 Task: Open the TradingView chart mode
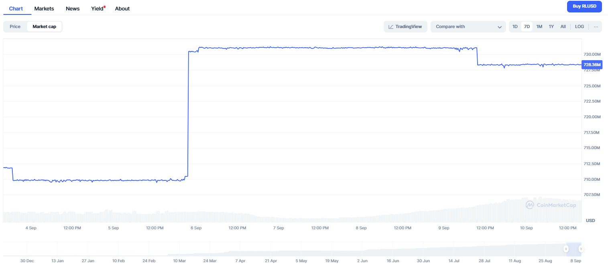point(405,26)
